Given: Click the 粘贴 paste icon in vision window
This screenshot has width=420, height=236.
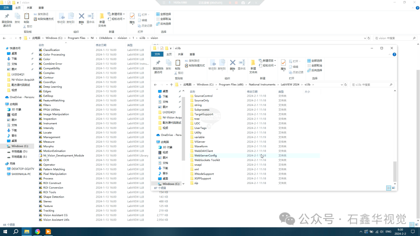Looking at the screenshot, I should (x=26, y=16).
